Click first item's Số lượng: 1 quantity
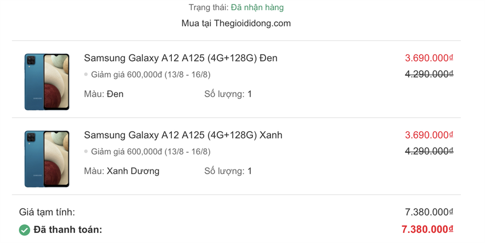 [228, 94]
